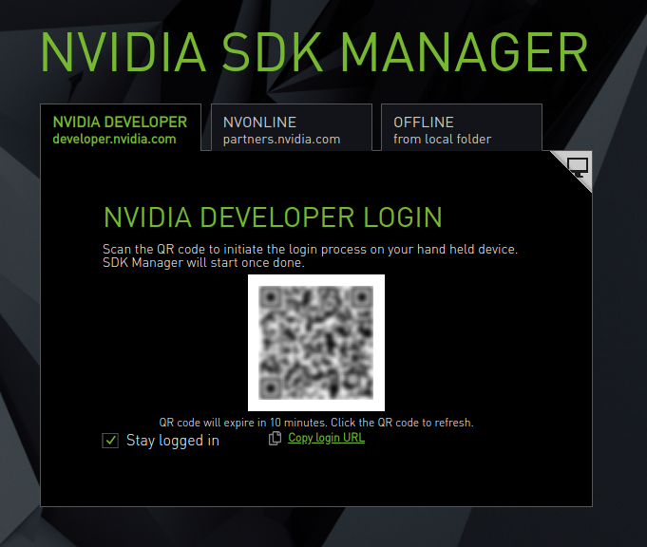Click the 'Scan the QR code' instruction text

coord(310,250)
